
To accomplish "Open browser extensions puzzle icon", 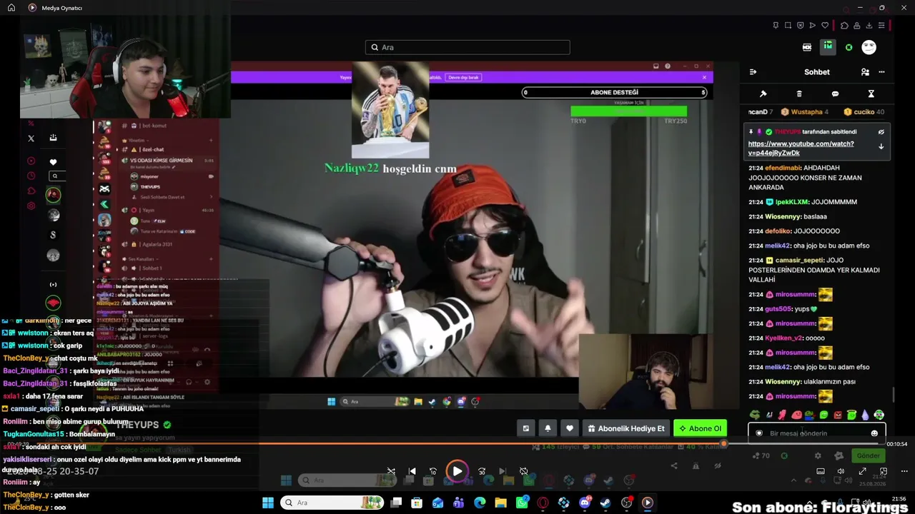I will coord(844,26).
